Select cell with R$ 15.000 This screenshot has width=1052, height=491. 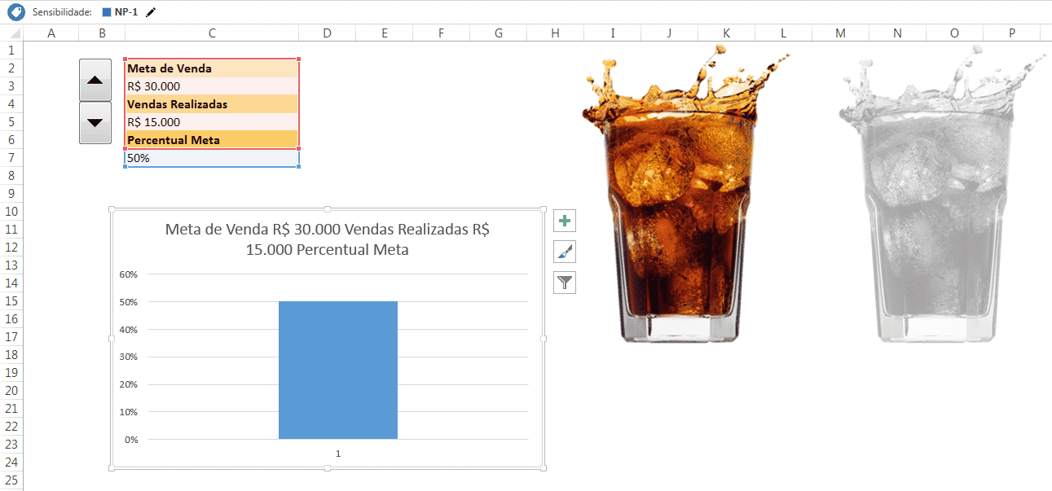click(212, 122)
